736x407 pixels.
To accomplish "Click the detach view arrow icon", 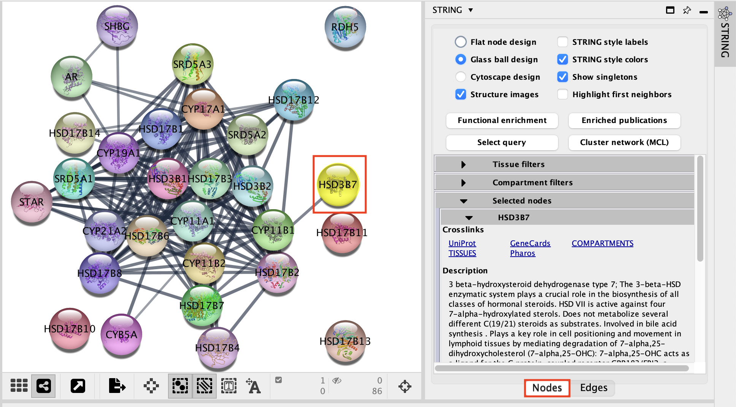I will click(x=78, y=386).
